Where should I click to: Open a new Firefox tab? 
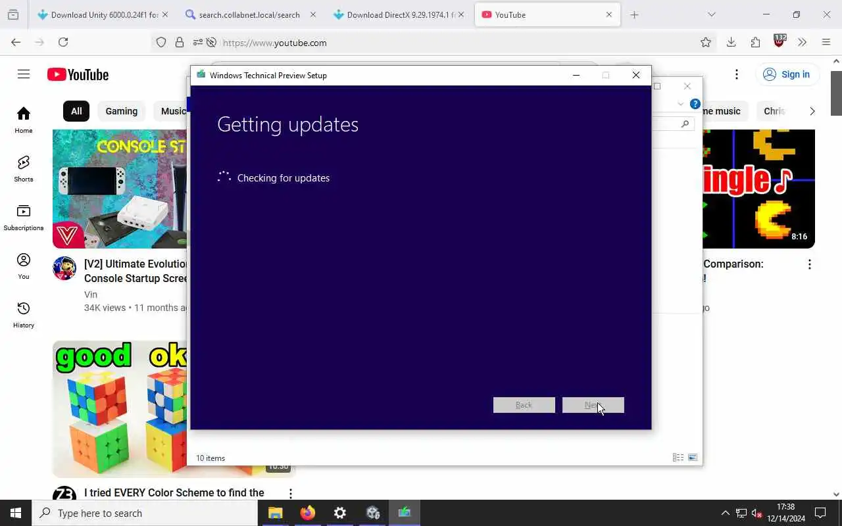pyautogui.click(x=634, y=14)
